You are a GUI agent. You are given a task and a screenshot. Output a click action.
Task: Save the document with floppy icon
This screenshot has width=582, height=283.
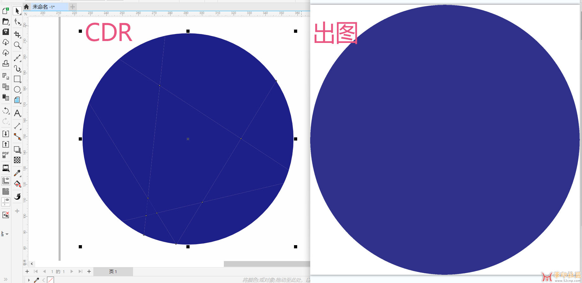[x=6, y=32]
